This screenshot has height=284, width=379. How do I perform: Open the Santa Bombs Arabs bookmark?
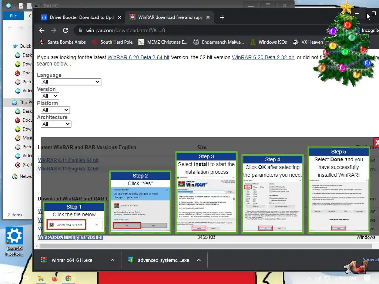63,42
